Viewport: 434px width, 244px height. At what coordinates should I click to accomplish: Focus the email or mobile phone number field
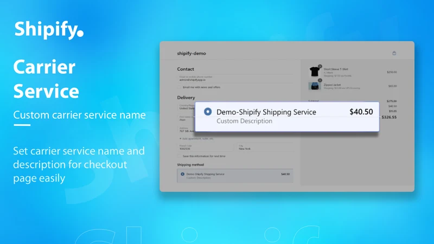pos(235,79)
